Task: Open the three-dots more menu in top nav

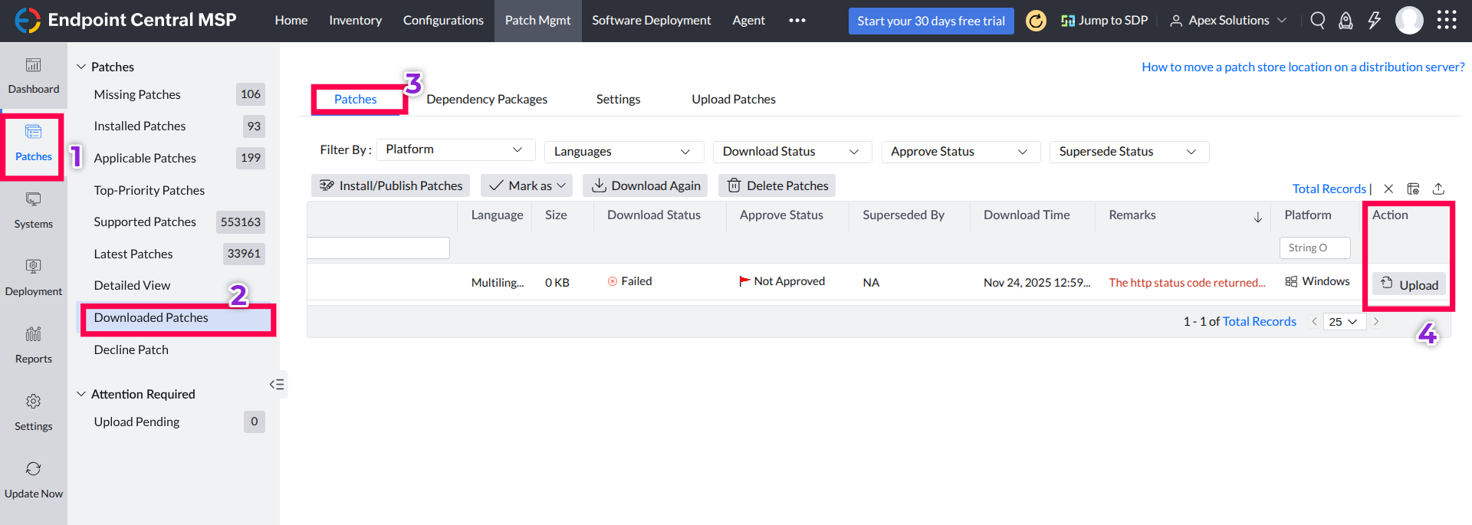Action: click(x=797, y=21)
